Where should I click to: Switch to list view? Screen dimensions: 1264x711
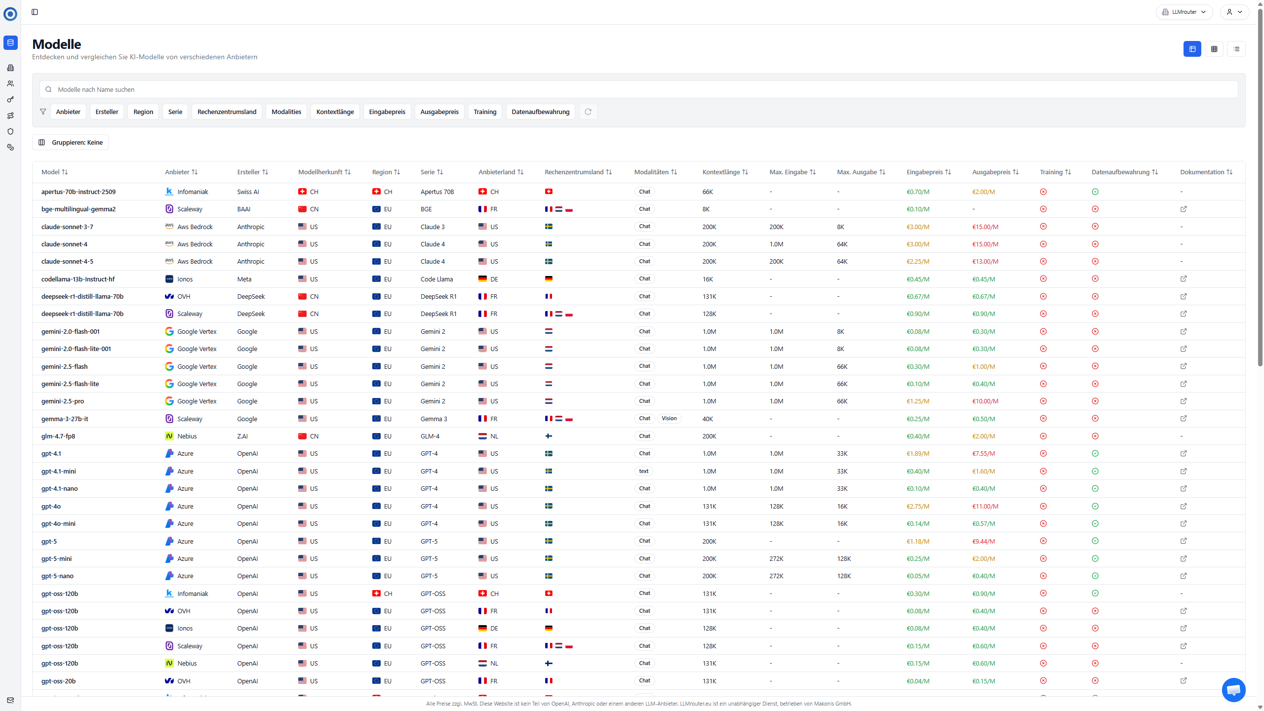[1236, 49]
